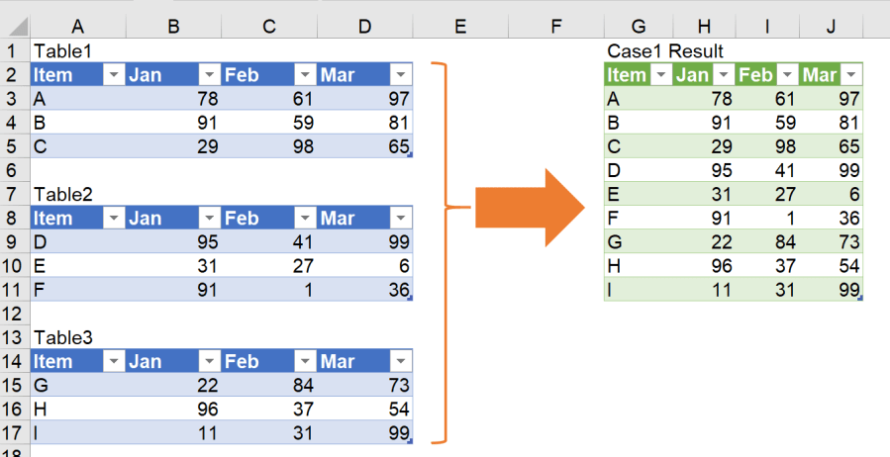Open Jan filter dropdown in Table1 header
Viewport: 890px width, 457px height.
pos(208,75)
